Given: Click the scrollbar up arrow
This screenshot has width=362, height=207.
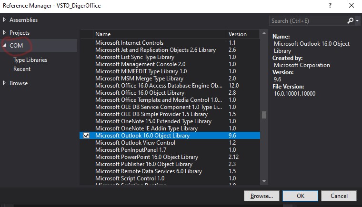Looking at the screenshot, I should 264,33.
